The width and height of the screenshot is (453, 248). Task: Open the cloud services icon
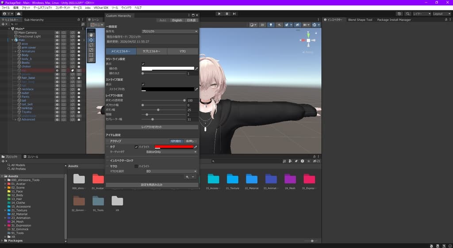pos(19,14)
